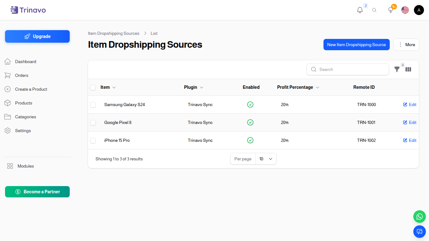
Task: Click the Enabled column header
Action: click(x=251, y=87)
